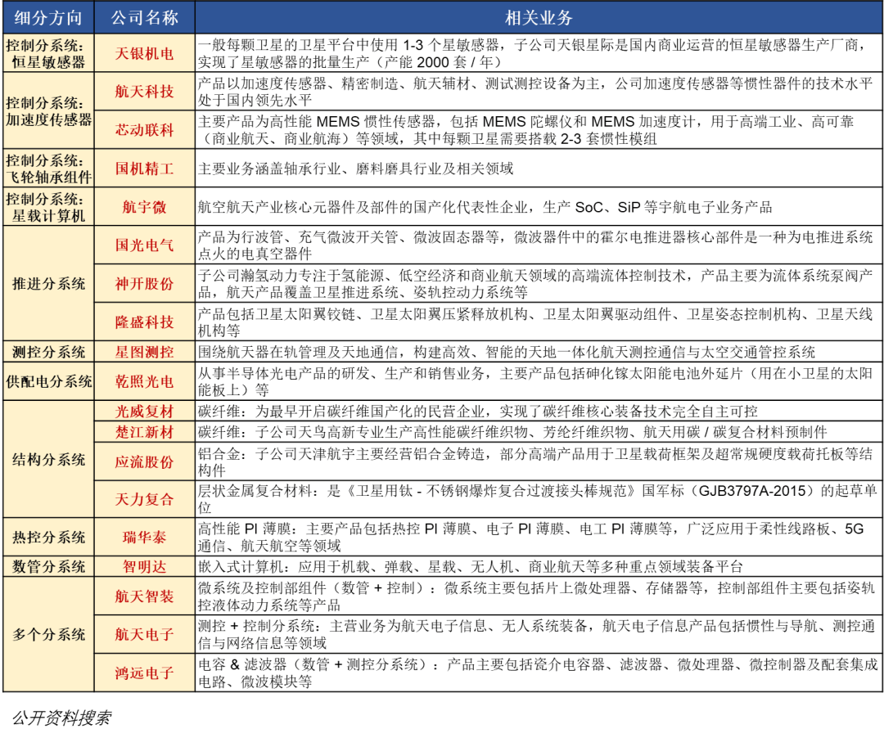
Task: Select the 多个分系统 category cell
Action: [x=47, y=634]
